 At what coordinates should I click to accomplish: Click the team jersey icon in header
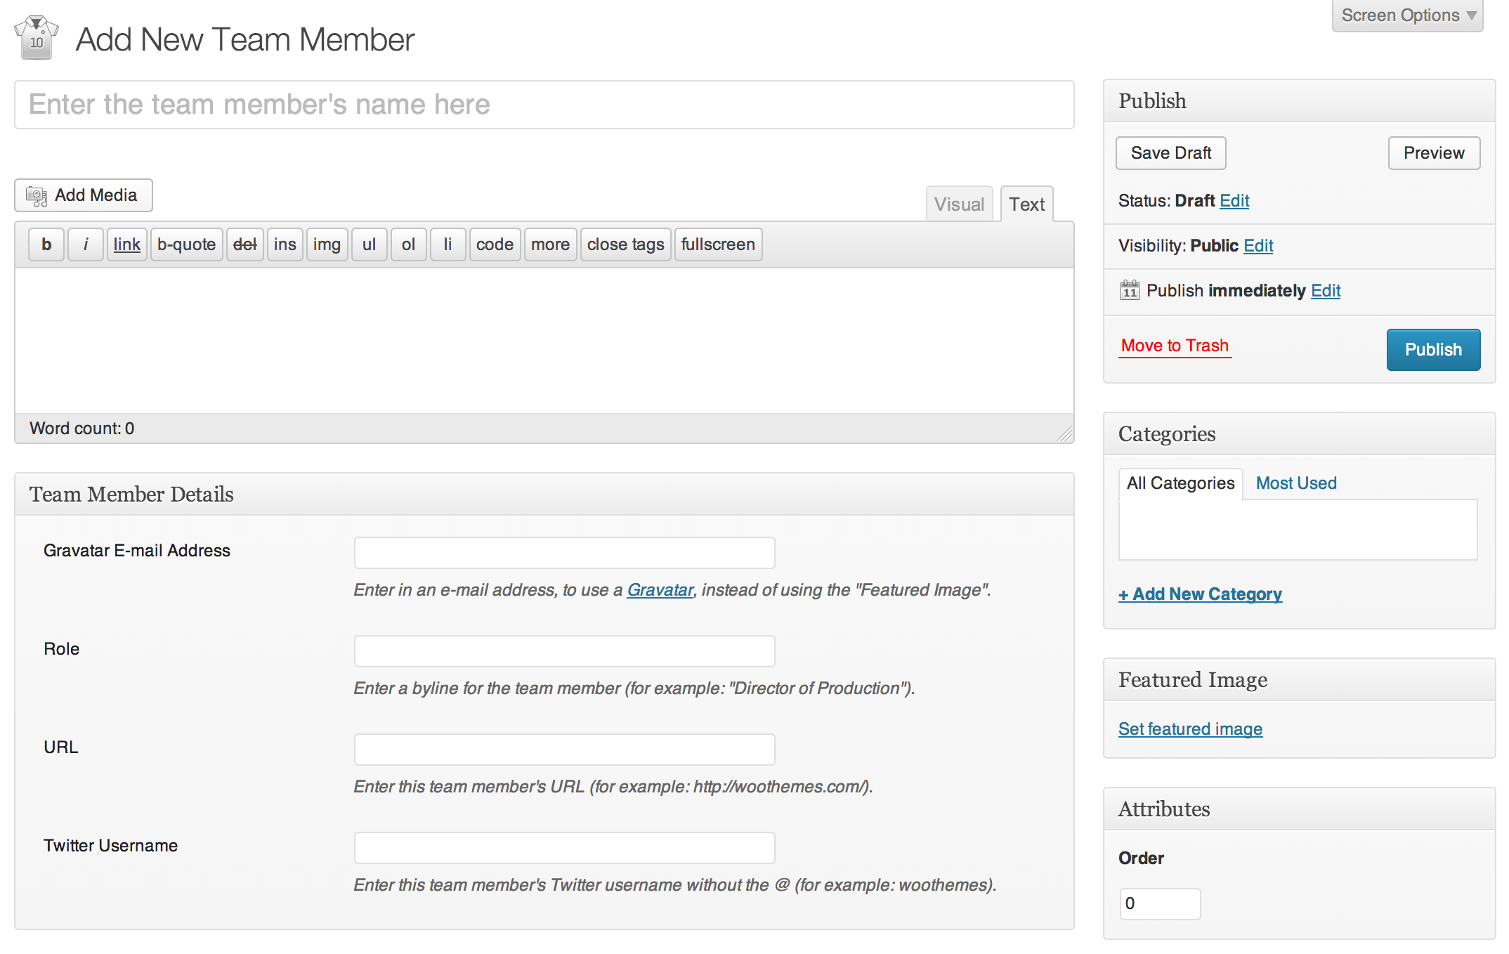(x=37, y=38)
